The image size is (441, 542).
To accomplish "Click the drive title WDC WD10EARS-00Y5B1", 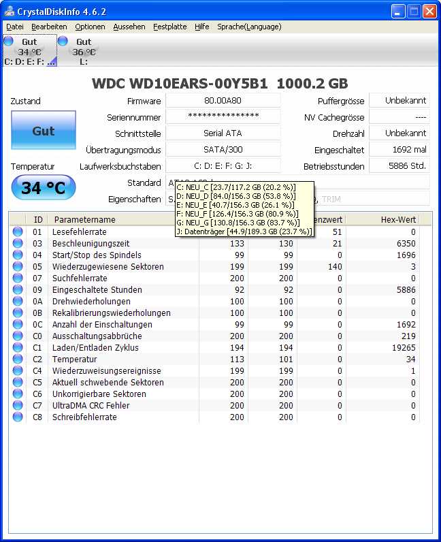I will click(x=180, y=83).
